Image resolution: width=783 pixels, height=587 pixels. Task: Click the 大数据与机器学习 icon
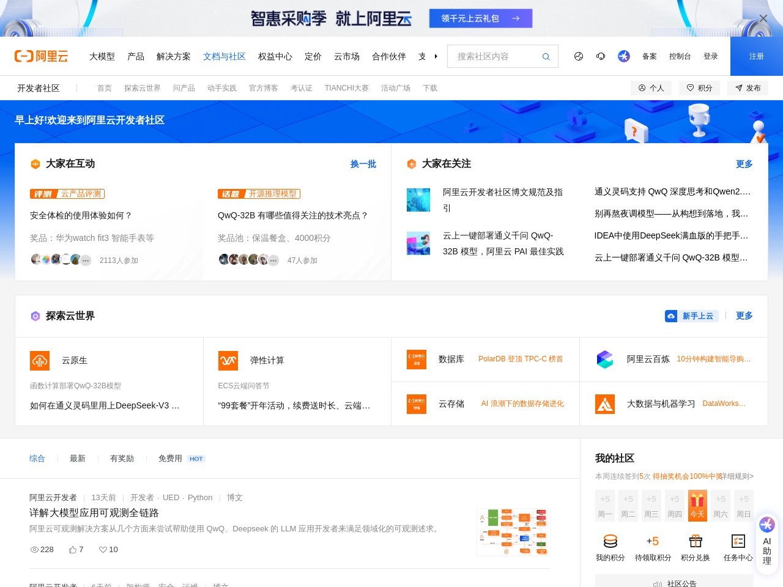(x=604, y=404)
